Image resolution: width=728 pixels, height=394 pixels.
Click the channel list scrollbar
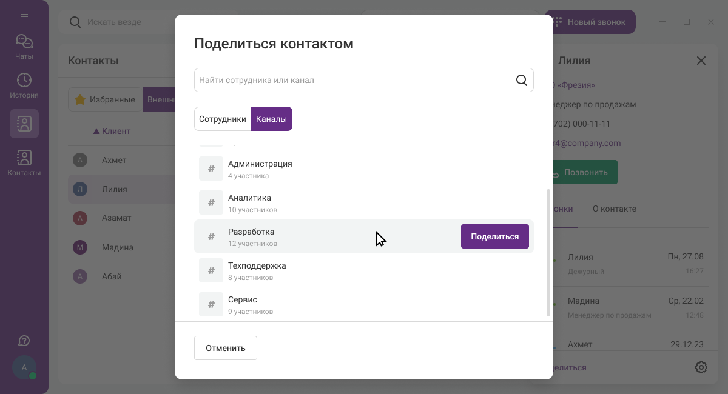tap(548, 252)
